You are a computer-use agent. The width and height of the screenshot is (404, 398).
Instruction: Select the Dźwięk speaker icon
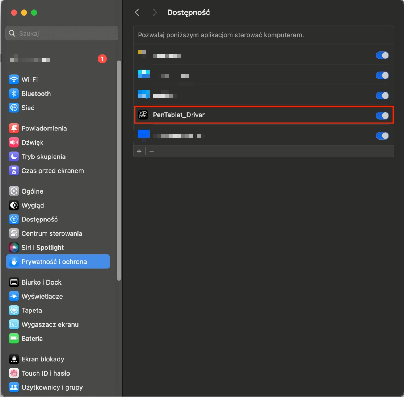point(14,142)
